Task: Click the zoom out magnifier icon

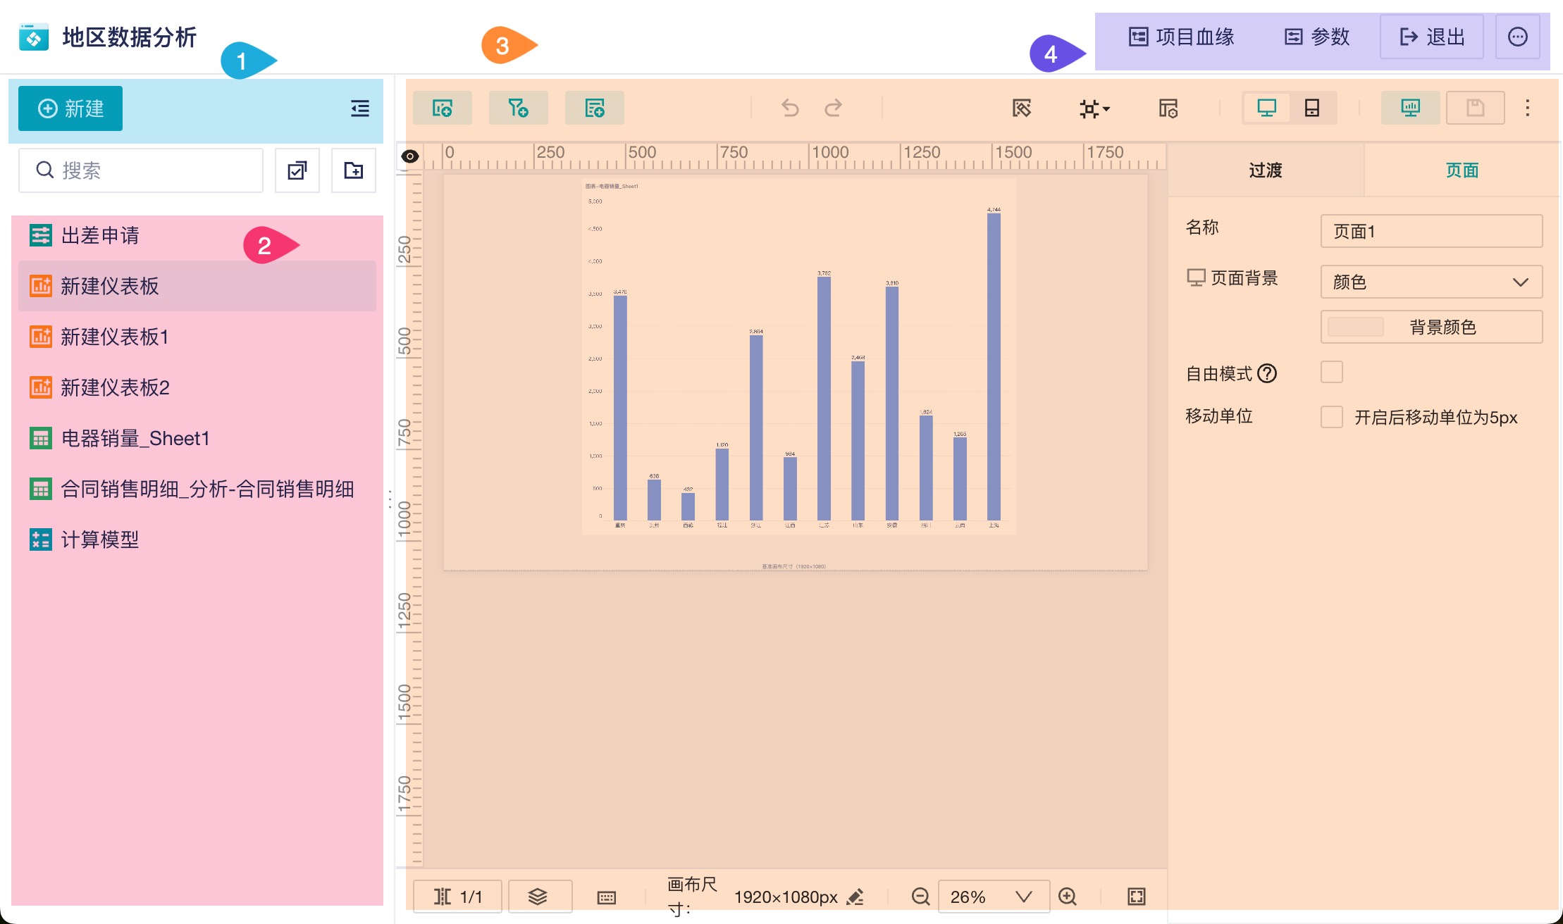Action: [x=920, y=897]
